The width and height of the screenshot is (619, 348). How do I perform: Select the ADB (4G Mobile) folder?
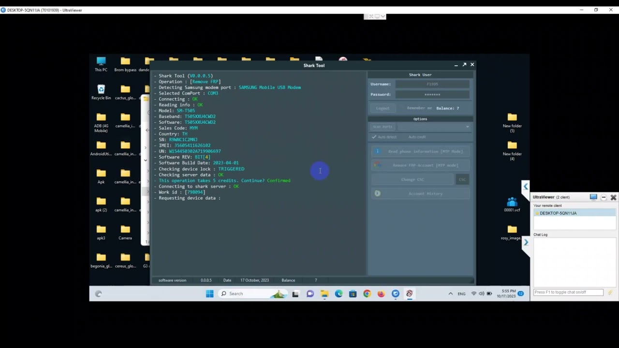[x=101, y=123]
